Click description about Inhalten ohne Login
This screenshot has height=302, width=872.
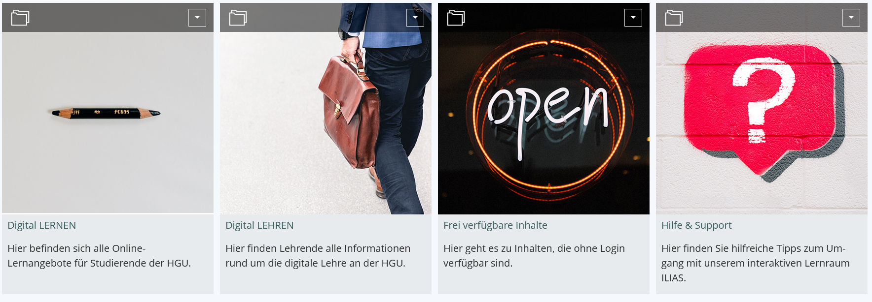pos(534,256)
